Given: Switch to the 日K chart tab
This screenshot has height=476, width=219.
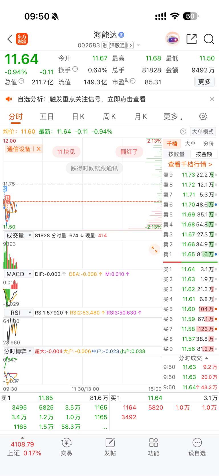Looking at the screenshot, I should pos(78,117).
